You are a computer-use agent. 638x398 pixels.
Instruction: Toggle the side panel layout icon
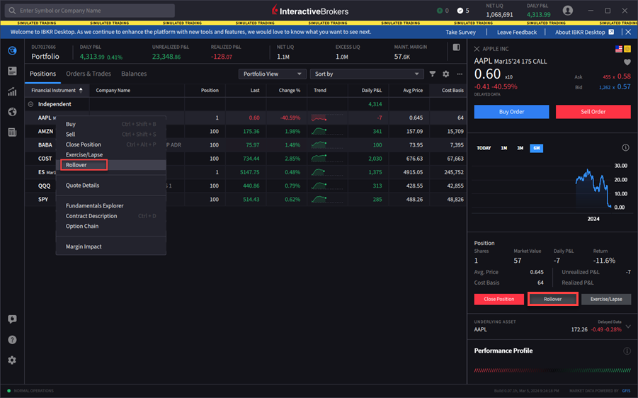click(x=457, y=47)
